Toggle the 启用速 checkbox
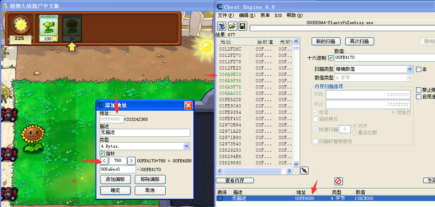Image resolution: width=435 pixels, height=207 pixels. coord(418,97)
